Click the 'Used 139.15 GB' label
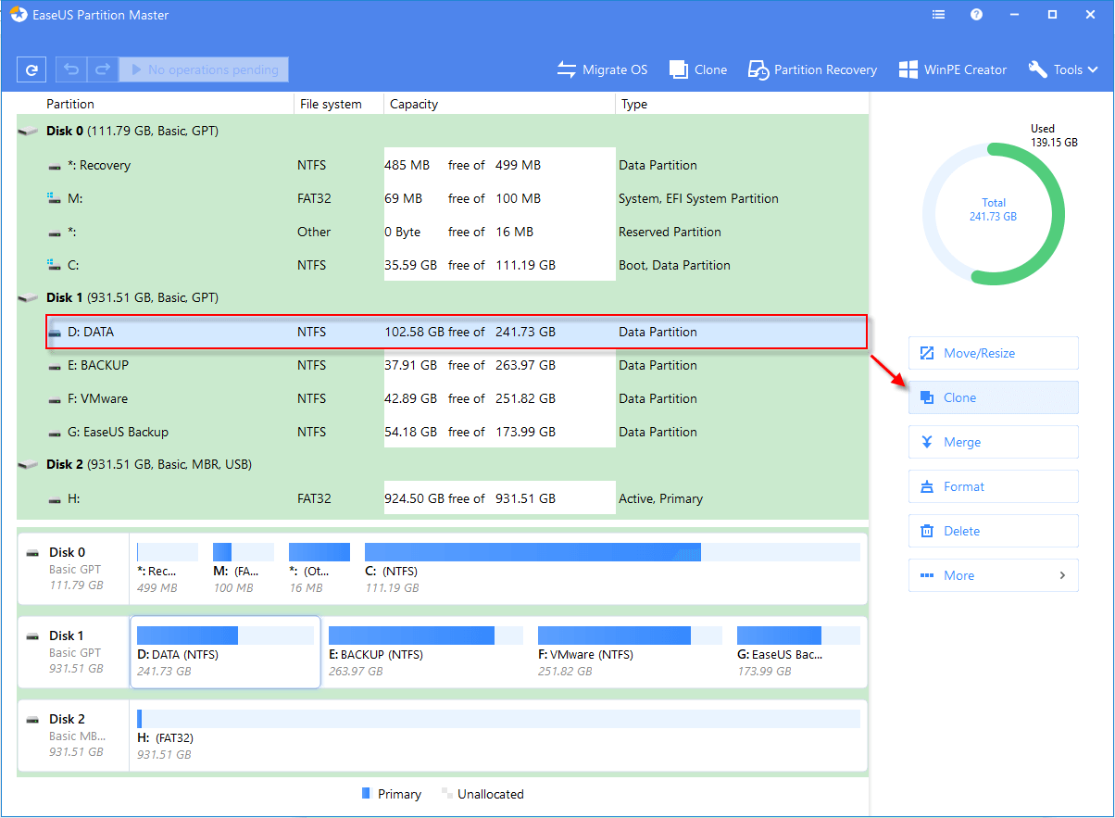 [1054, 135]
